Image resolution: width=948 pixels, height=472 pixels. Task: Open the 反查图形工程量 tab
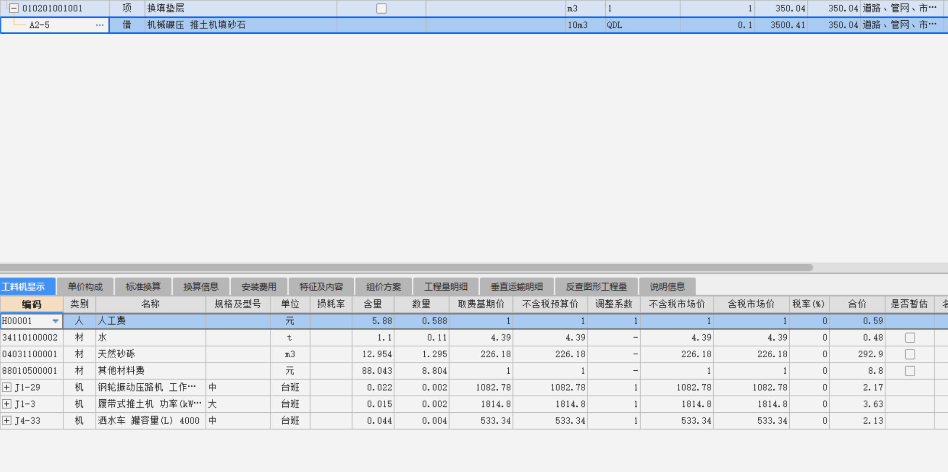pyautogui.click(x=597, y=287)
